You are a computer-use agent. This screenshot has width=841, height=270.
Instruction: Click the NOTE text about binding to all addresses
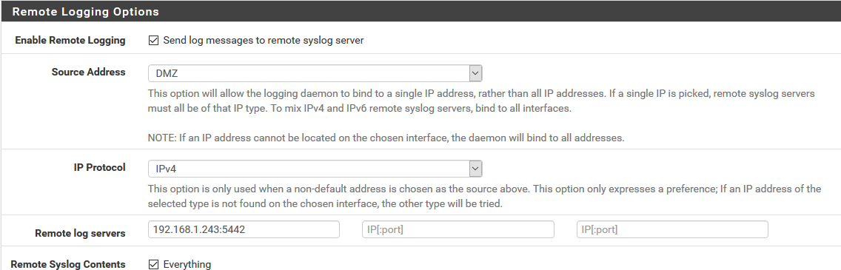pos(386,138)
